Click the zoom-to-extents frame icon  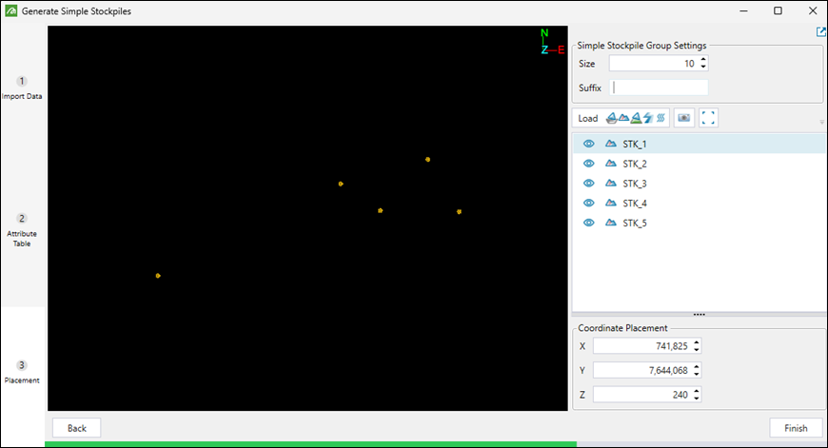(x=708, y=118)
